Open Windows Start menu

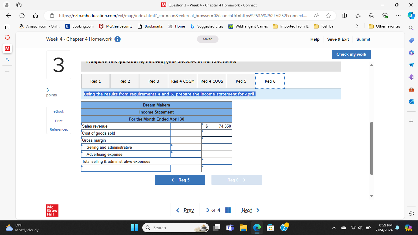pos(134,228)
